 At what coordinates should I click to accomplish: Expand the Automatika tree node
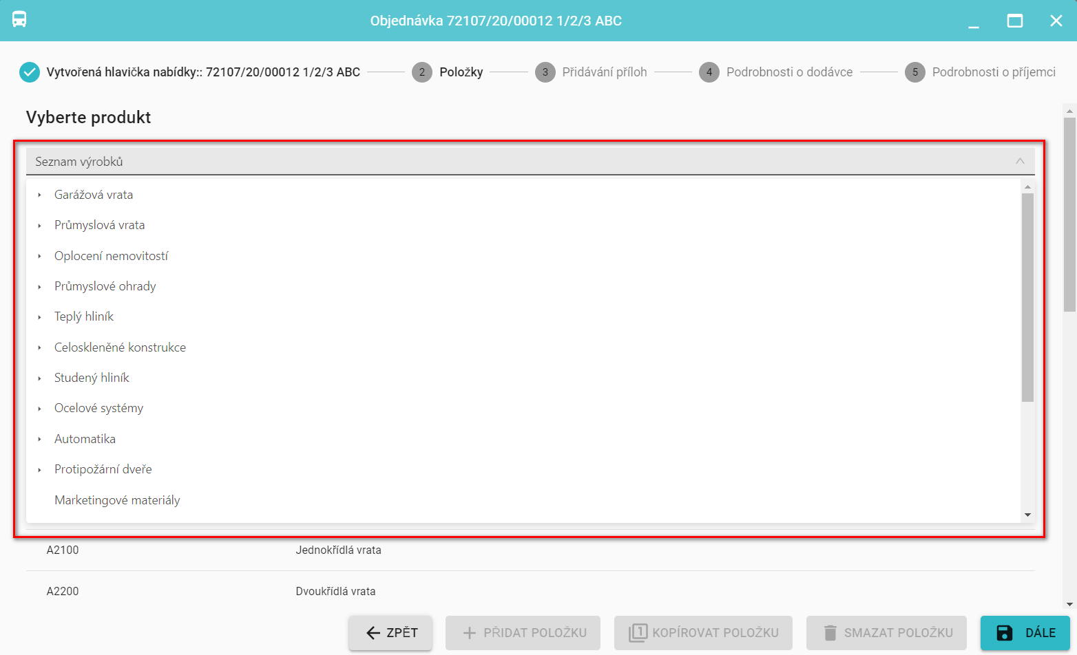click(x=40, y=439)
